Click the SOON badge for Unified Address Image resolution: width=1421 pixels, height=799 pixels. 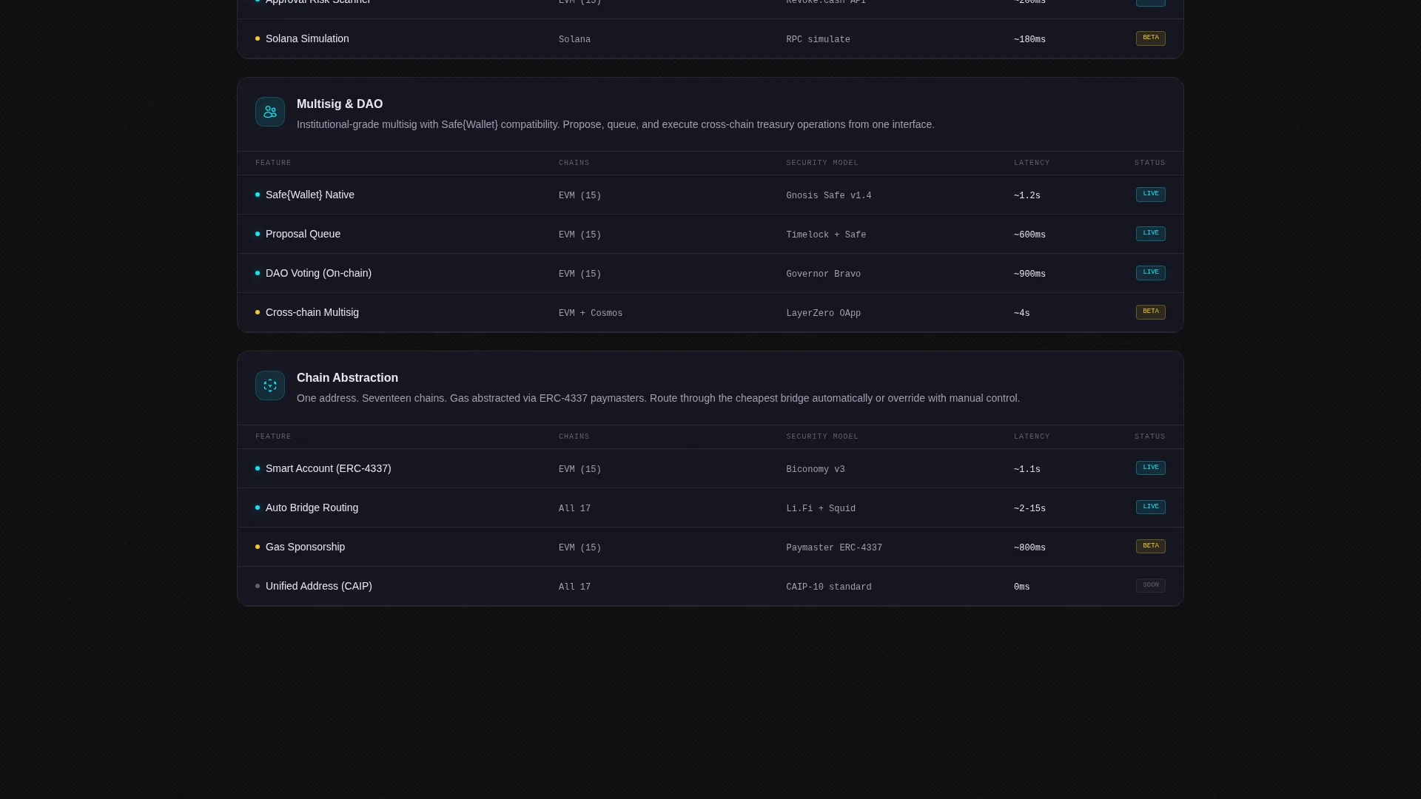[x=1150, y=586]
